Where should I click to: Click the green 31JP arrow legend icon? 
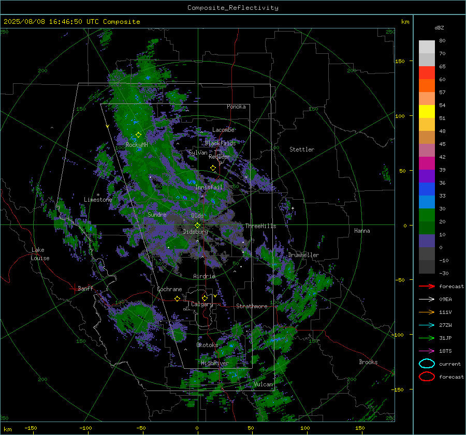[x=427, y=338]
